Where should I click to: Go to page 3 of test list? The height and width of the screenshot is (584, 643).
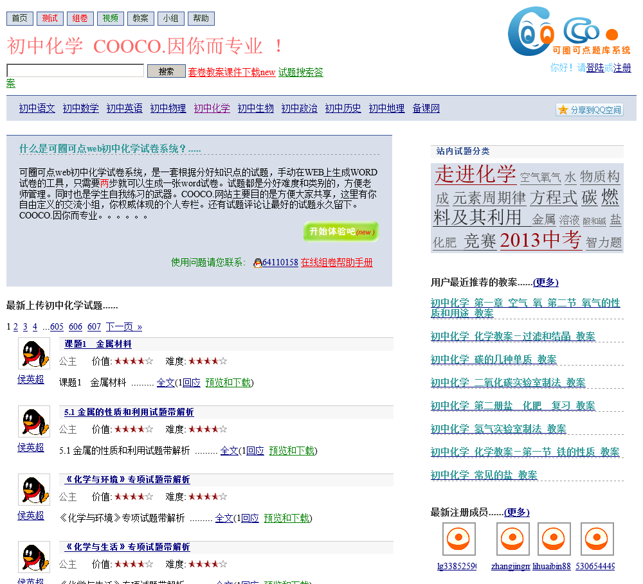tap(25, 326)
